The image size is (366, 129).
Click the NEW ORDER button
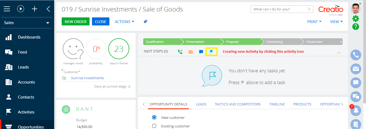[76, 22]
